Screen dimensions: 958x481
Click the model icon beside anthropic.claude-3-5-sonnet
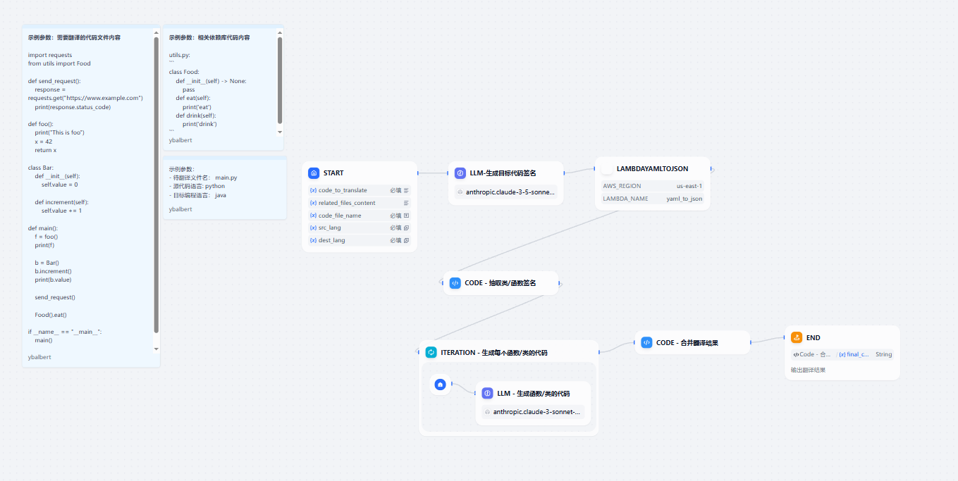point(460,192)
